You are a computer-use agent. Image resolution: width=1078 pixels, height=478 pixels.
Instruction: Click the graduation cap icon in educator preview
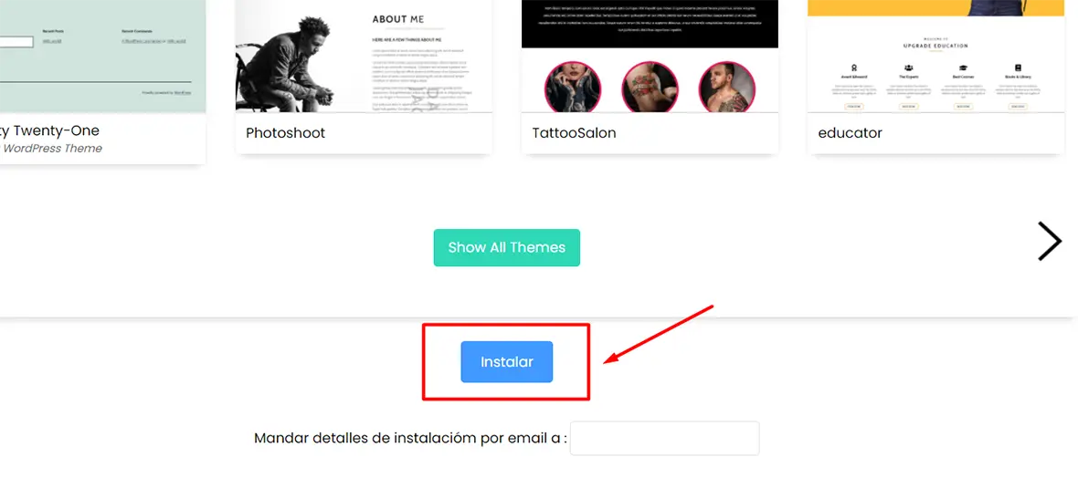[x=964, y=68]
